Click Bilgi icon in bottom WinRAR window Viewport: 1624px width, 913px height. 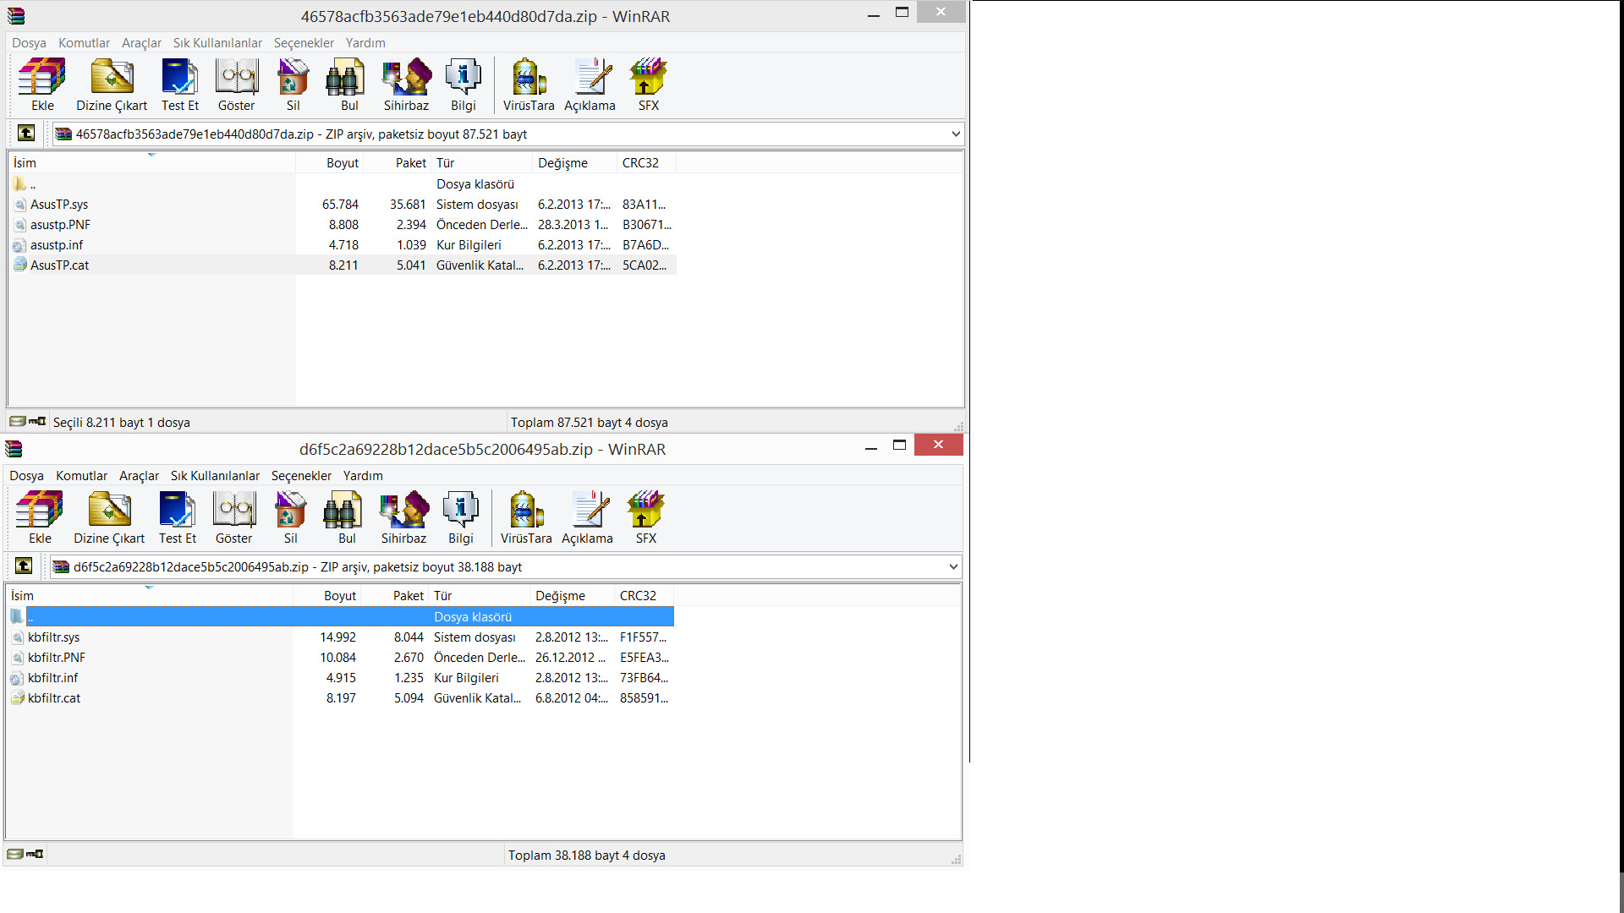point(461,517)
